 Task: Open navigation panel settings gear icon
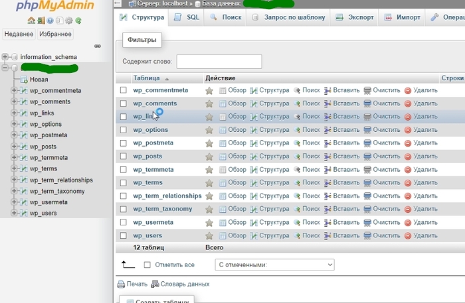[68, 21]
